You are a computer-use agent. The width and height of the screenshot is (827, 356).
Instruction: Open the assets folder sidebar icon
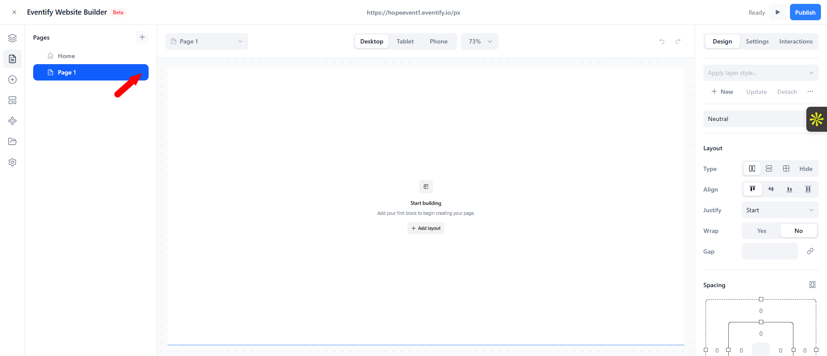12,142
